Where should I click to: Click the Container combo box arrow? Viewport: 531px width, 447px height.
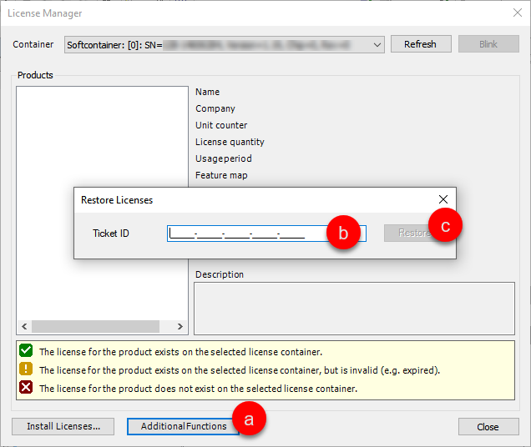pyautogui.click(x=377, y=44)
